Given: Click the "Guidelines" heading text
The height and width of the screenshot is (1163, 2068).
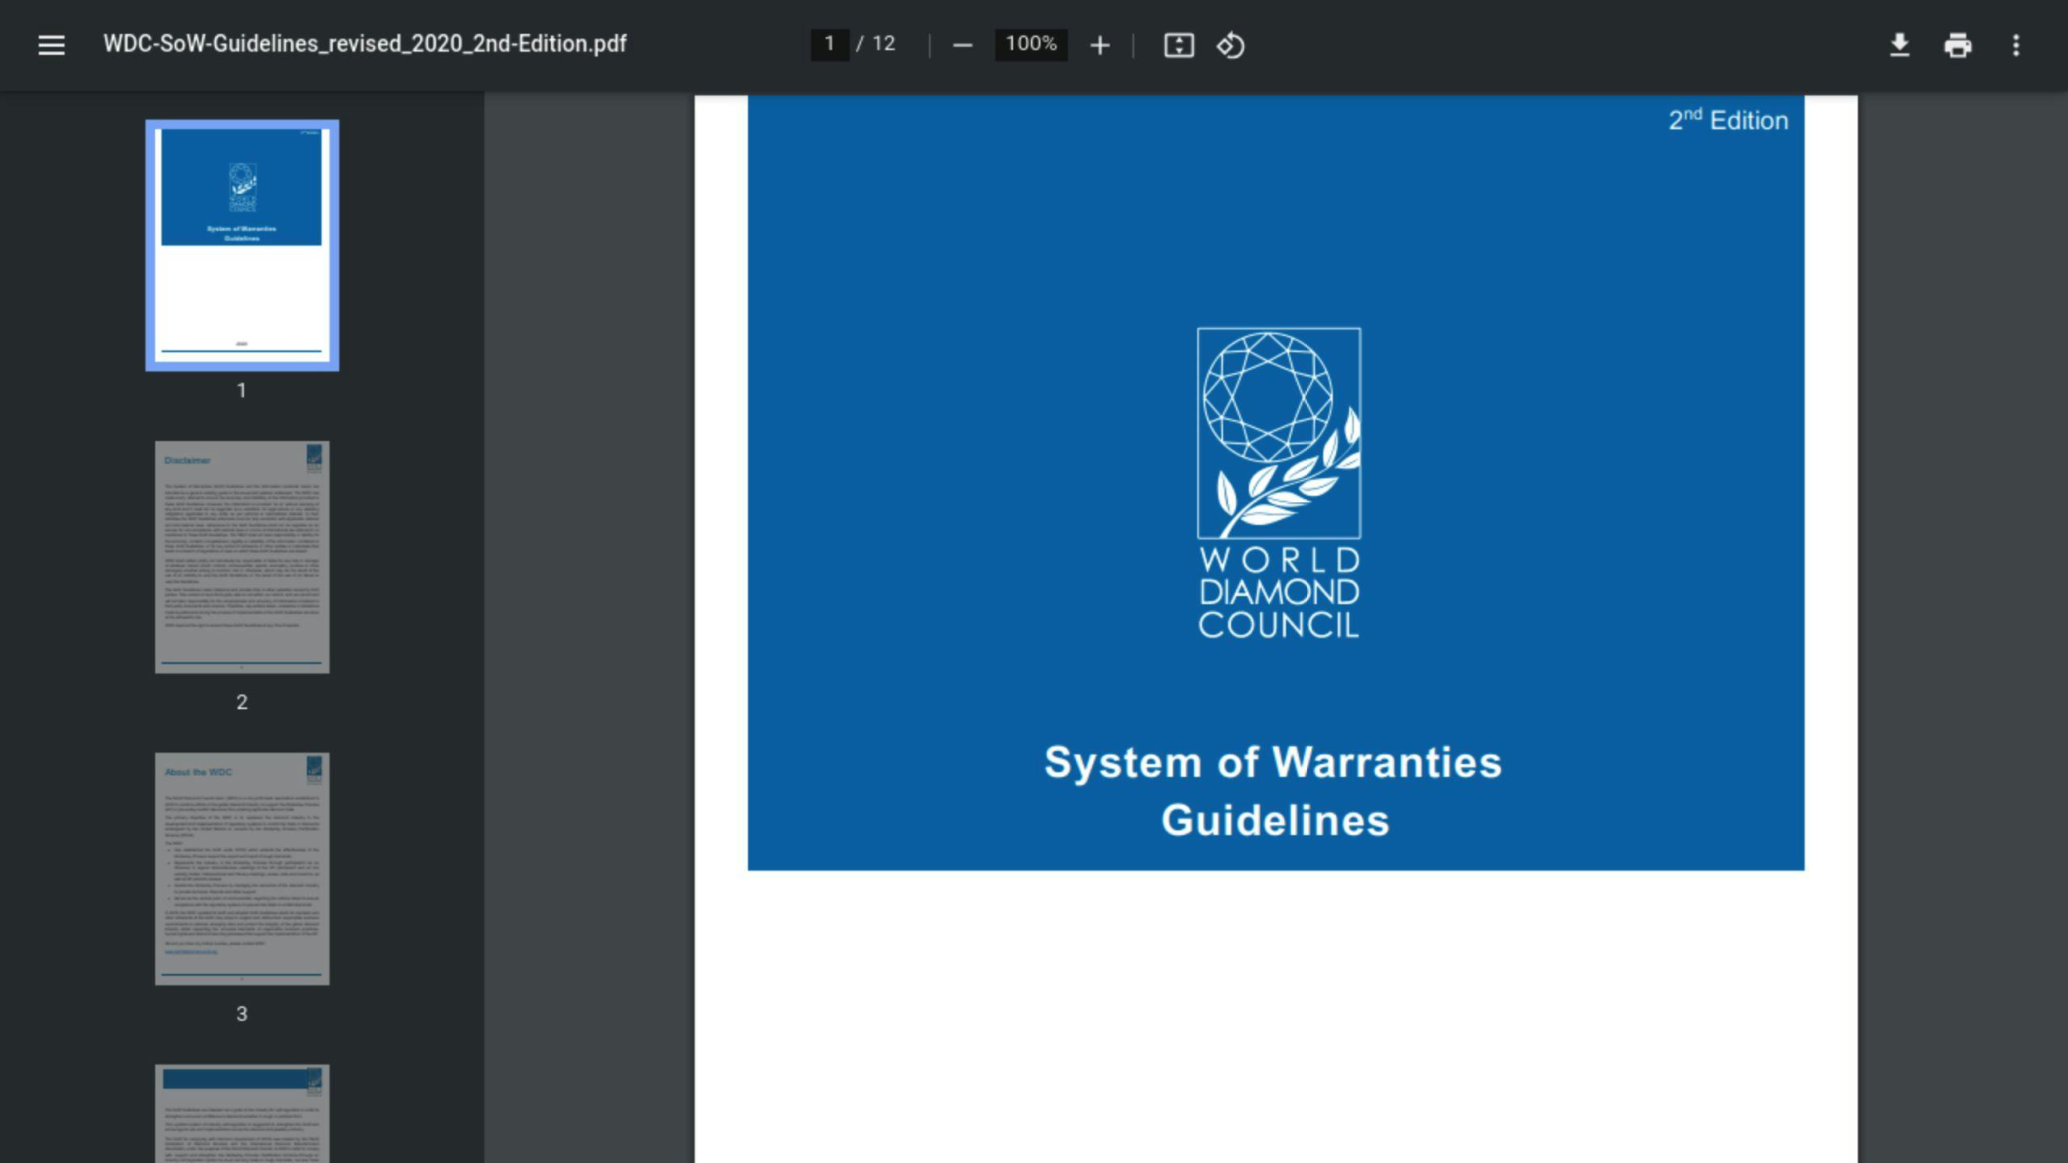Looking at the screenshot, I should pyautogui.click(x=1276, y=821).
